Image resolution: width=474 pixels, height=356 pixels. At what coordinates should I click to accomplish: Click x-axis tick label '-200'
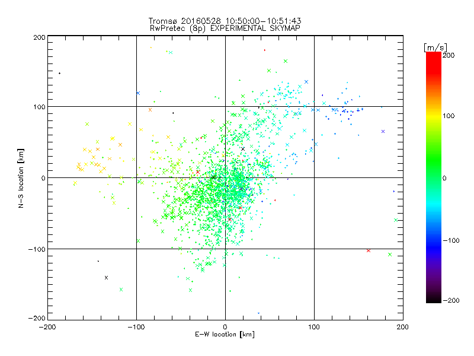47,328
